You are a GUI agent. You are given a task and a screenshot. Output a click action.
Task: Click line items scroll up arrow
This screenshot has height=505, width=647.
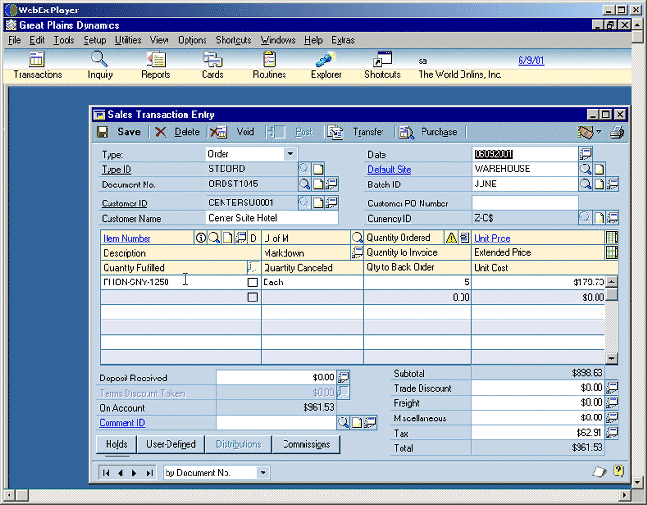(612, 282)
